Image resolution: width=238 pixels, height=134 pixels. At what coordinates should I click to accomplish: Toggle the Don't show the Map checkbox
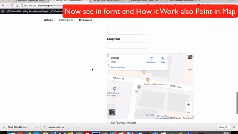click(108, 123)
